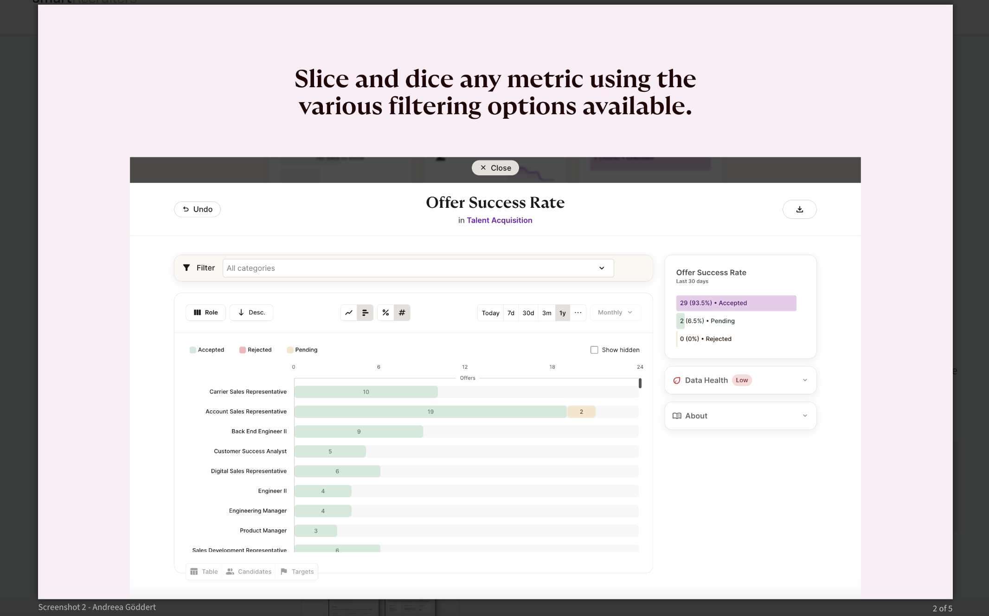The width and height of the screenshot is (989, 616).
Task: Click the Filter funnel icon
Action: click(186, 268)
